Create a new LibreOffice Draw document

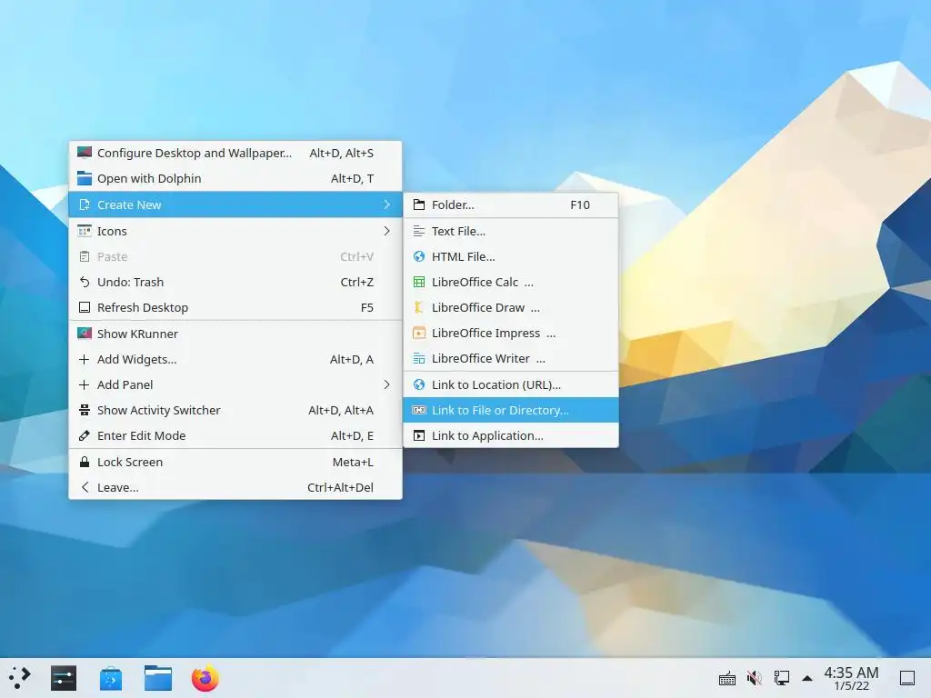(511, 307)
